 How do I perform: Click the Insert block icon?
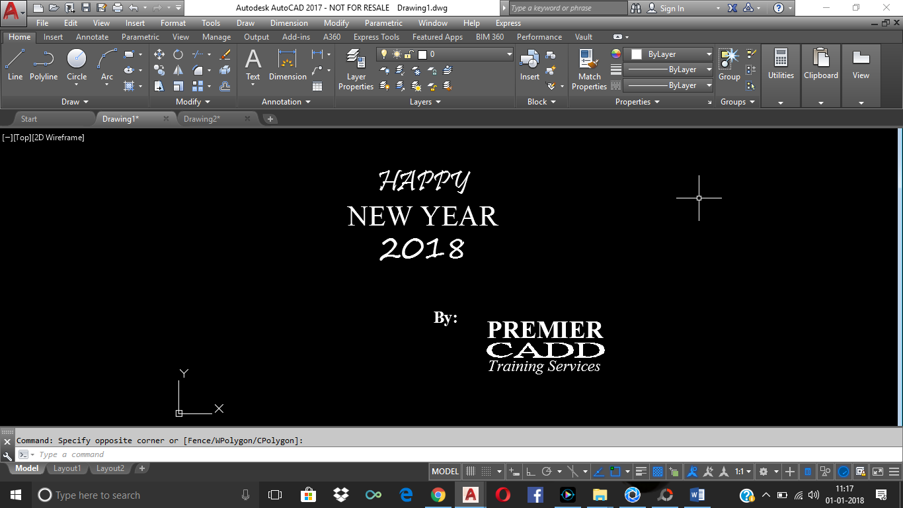(530, 65)
